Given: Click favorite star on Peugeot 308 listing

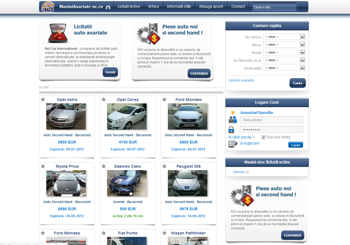Looking at the screenshot, I should 164,166.
